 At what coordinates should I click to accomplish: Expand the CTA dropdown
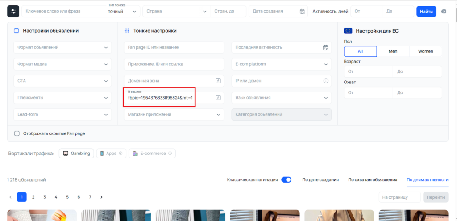coord(62,81)
